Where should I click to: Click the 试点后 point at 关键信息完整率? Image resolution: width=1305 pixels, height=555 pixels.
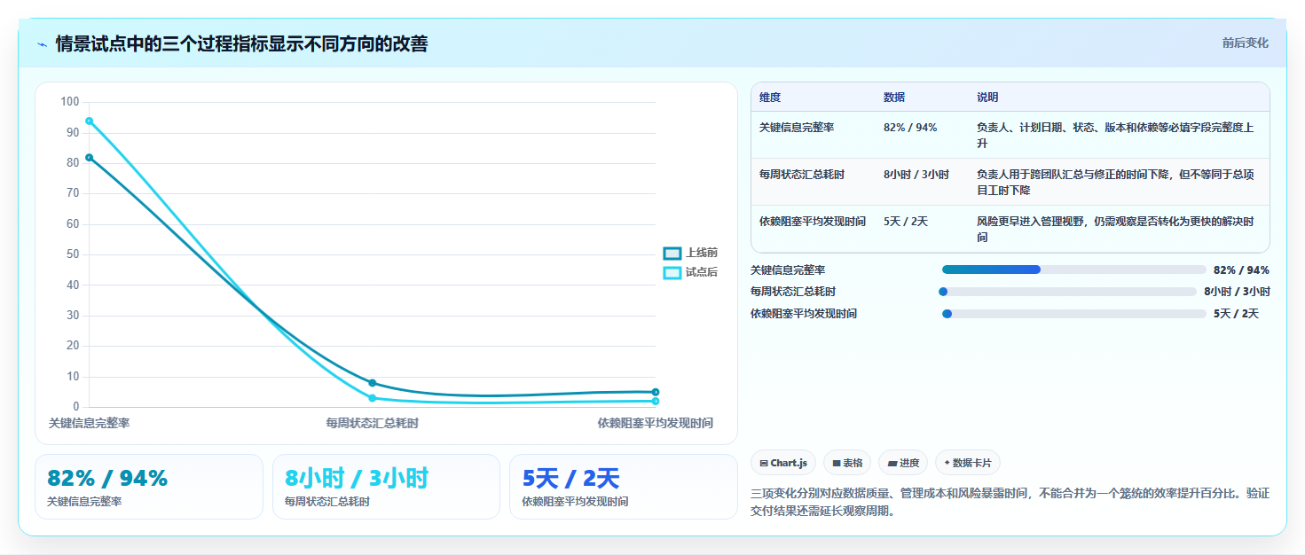click(89, 121)
